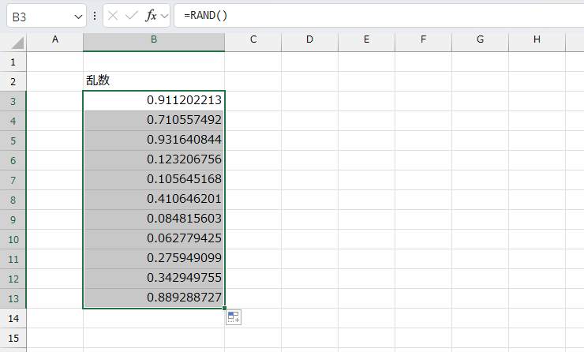Screen dimensions: 584x352
Task: Select the row 14 header
Action: tap(13, 318)
